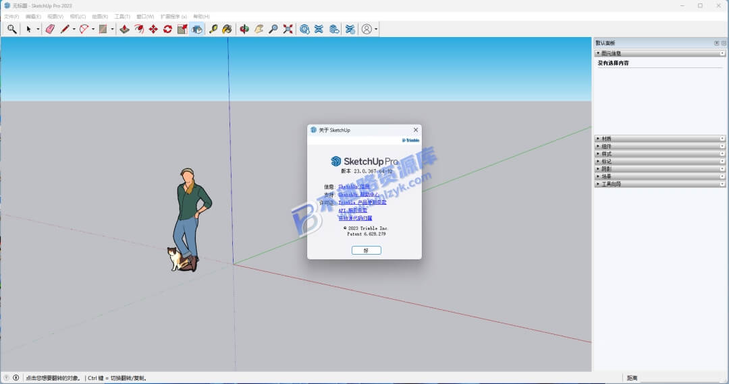Select the Scale tool
This screenshot has width=729, height=384.
[x=182, y=29]
